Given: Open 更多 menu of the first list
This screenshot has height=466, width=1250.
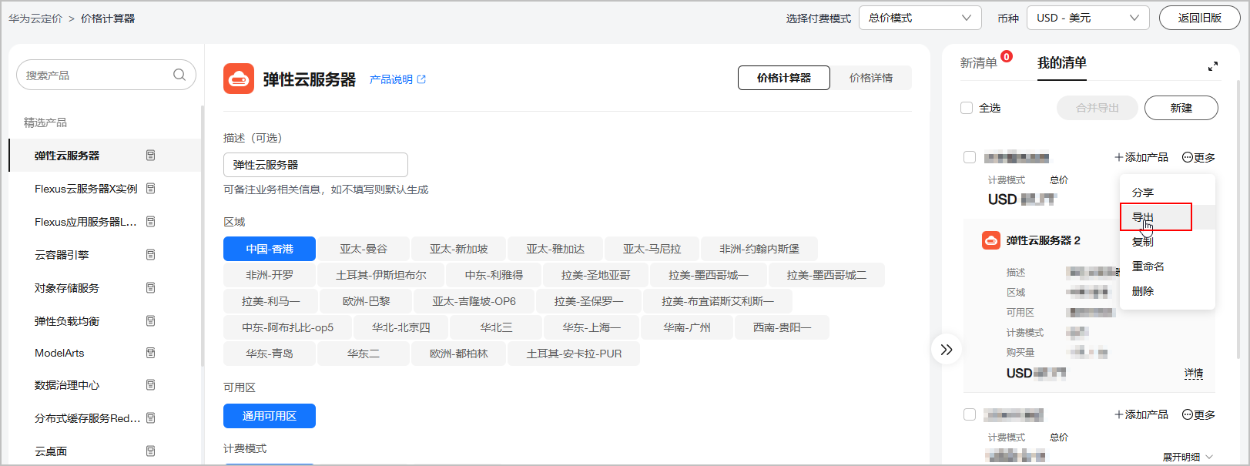Looking at the screenshot, I should 1198,157.
